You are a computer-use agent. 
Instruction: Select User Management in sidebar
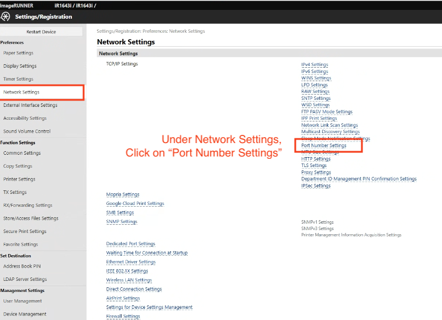(x=23, y=301)
